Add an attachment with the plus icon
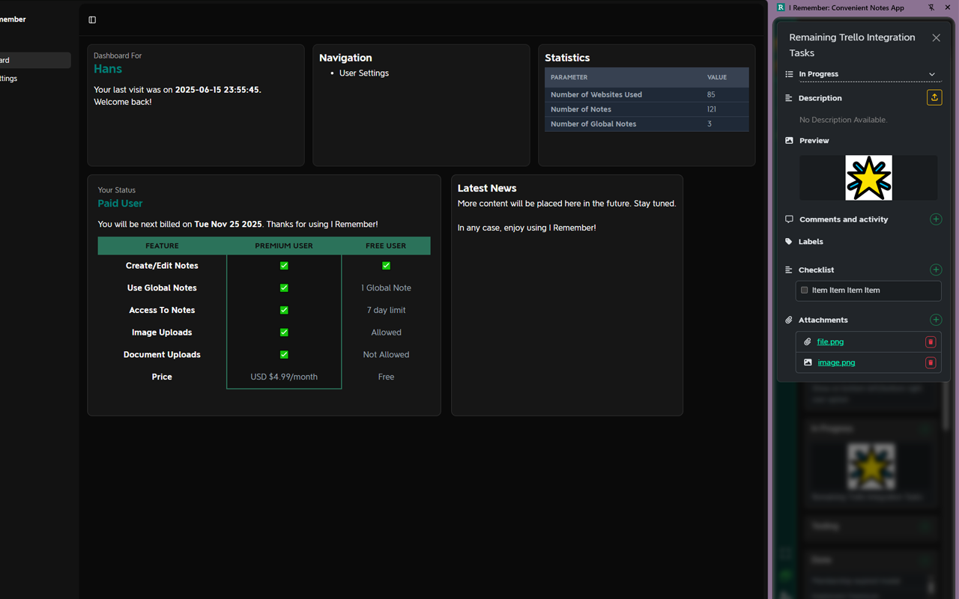Viewport: 959px width, 599px height. pos(936,320)
